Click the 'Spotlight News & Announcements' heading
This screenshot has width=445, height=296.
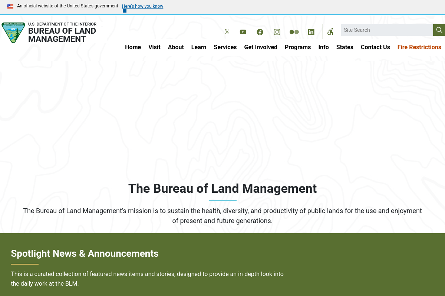[85, 253]
